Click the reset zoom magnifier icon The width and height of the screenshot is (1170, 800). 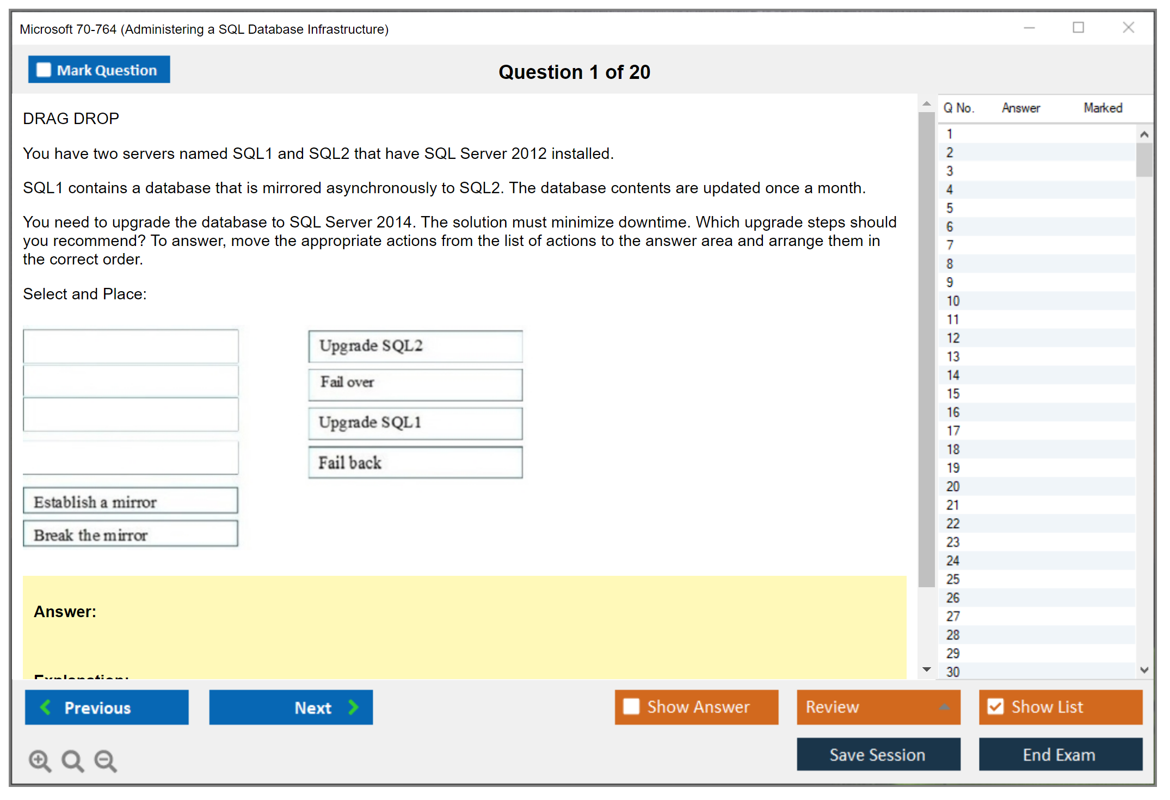pos(72,760)
